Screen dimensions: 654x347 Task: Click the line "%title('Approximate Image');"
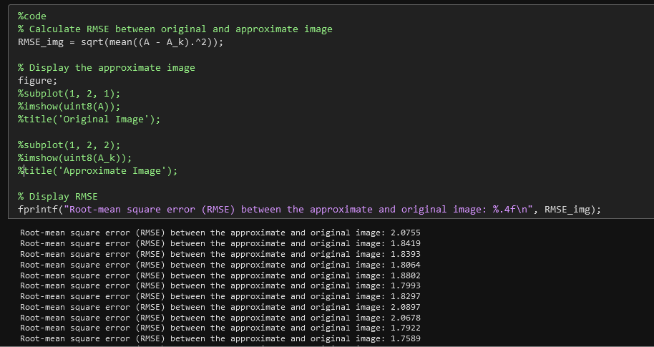tap(97, 171)
